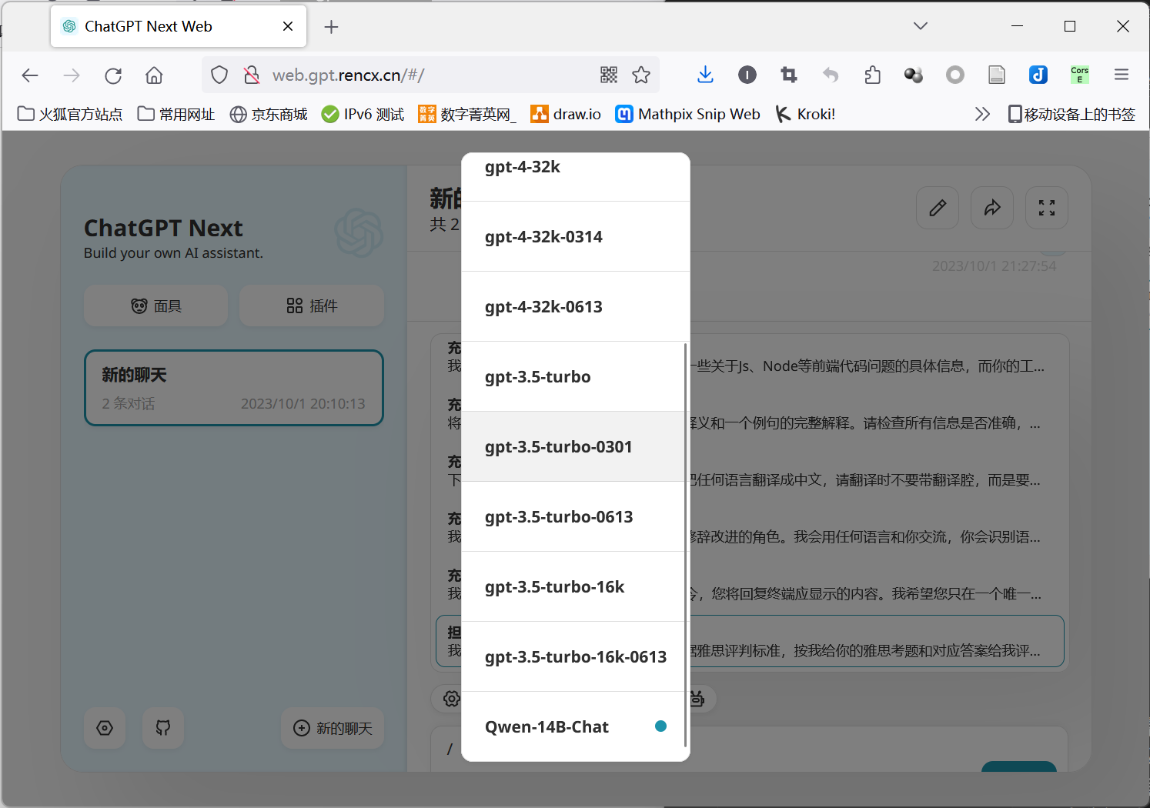Click the robot model icon
Screen dimensions: 1150x808
(697, 699)
